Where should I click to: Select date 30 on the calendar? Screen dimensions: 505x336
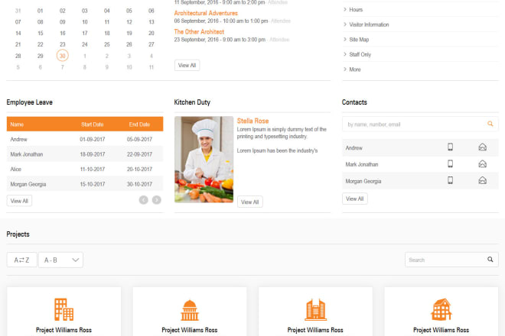tap(62, 55)
